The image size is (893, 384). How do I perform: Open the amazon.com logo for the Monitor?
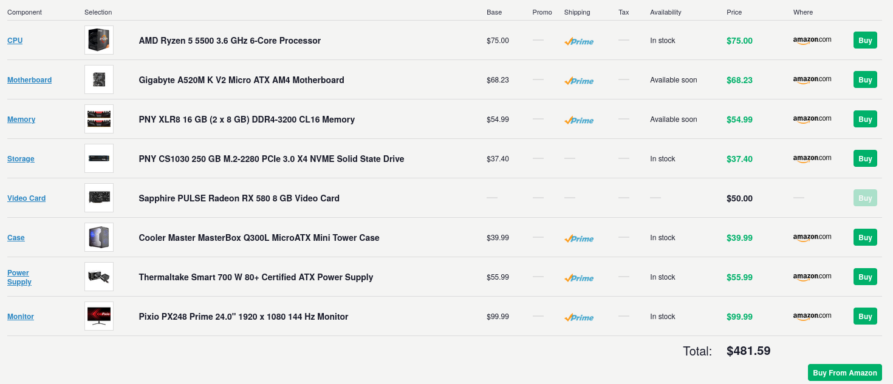(812, 316)
